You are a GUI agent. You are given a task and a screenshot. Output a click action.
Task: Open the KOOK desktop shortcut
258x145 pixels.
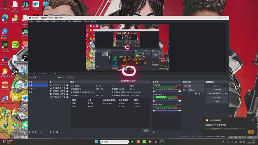coord(15,45)
